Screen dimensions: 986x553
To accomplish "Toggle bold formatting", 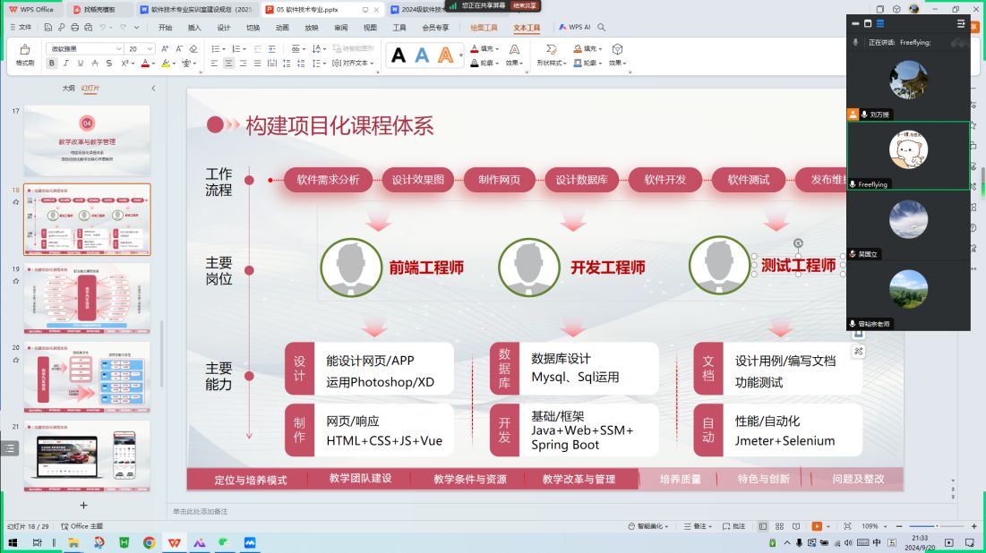I will coord(52,63).
